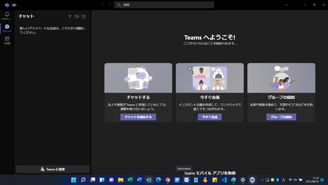
Task: Switch to Outlook on the taskbar
Action: pyautogui.click(x=149, y=180)
